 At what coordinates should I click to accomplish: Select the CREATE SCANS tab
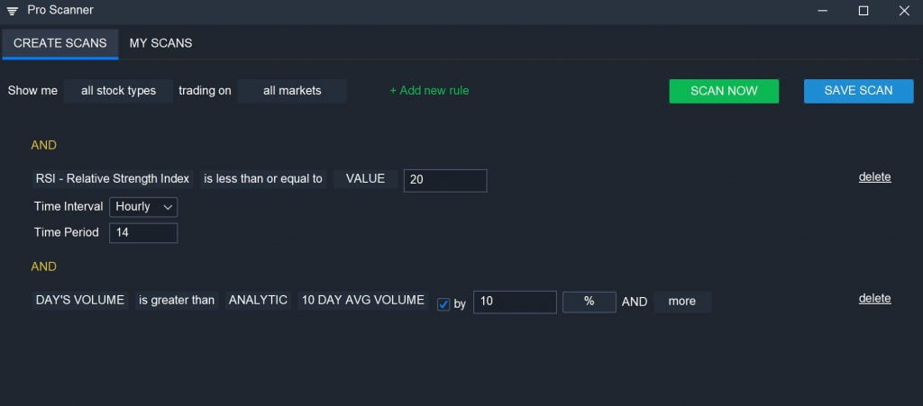click(60, 43)
